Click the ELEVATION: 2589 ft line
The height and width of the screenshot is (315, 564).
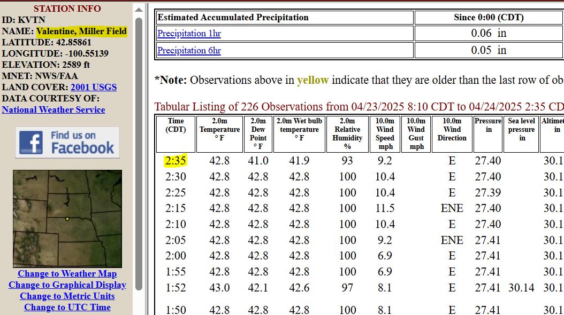45,65
